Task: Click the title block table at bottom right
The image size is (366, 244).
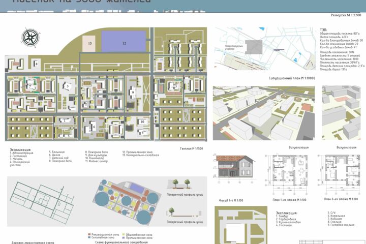Action: click(x=332, y=241)
